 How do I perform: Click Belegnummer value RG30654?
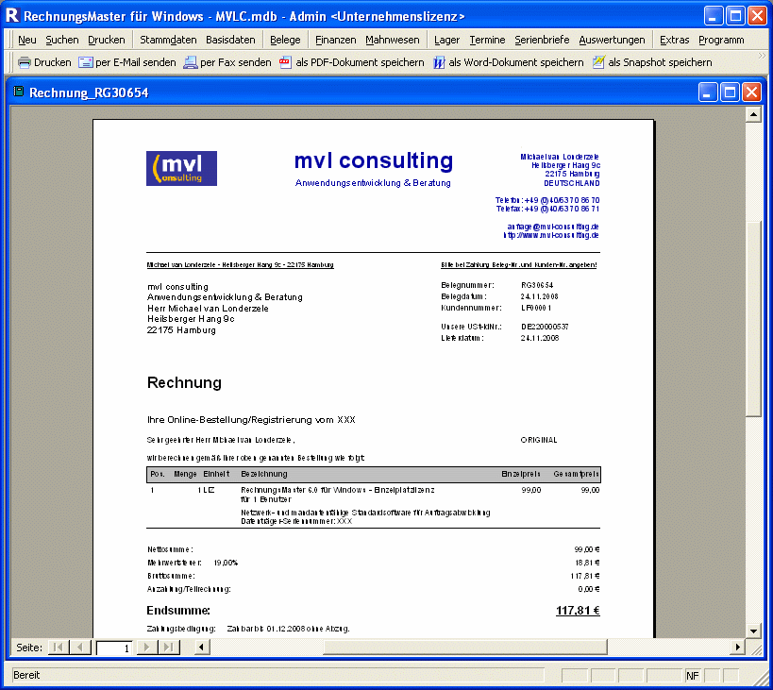click(537, 285)
